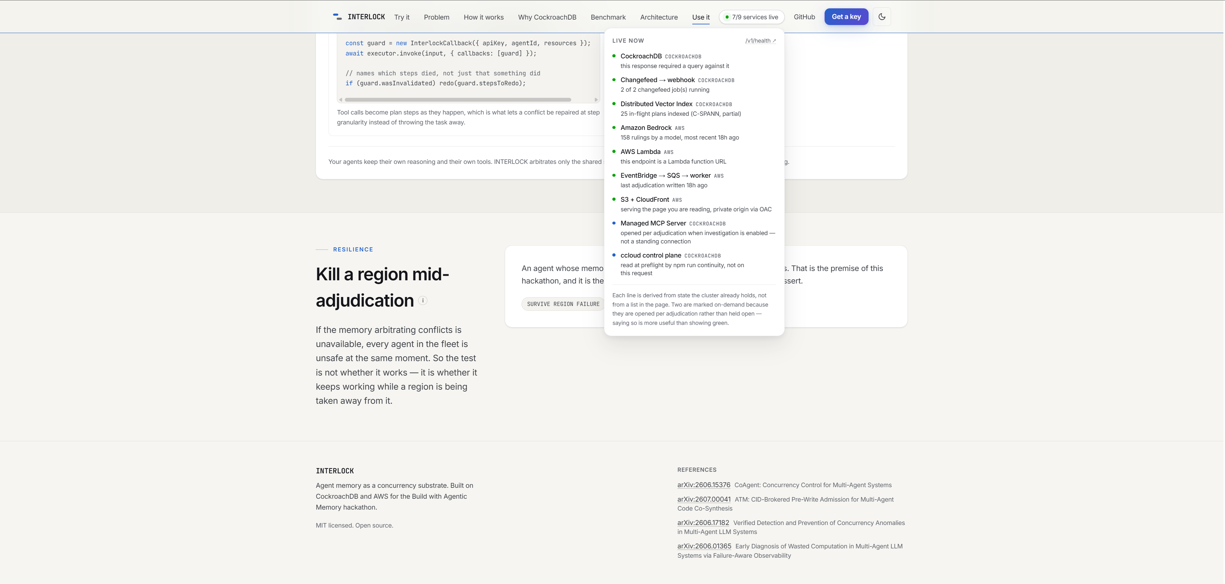The image size is (1225, 584).
Task: Click the 'MIT licensed. Open source.' text
Action: [354, 525]
